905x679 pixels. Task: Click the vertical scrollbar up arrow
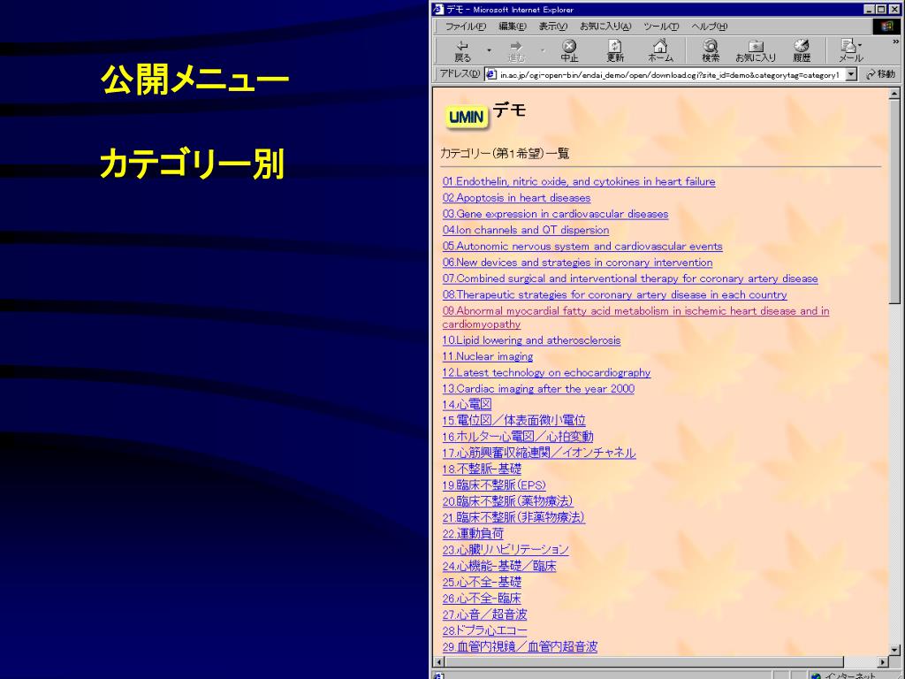[894, 94]
